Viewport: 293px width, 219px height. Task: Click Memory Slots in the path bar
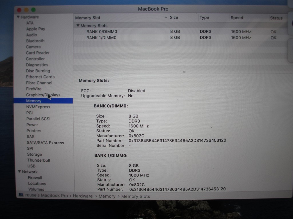point(136,196)
